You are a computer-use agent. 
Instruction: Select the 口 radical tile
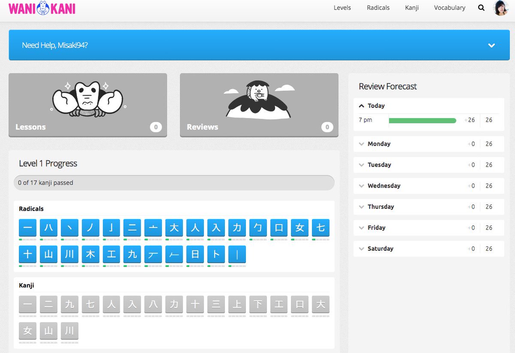(x=279, y=227)
